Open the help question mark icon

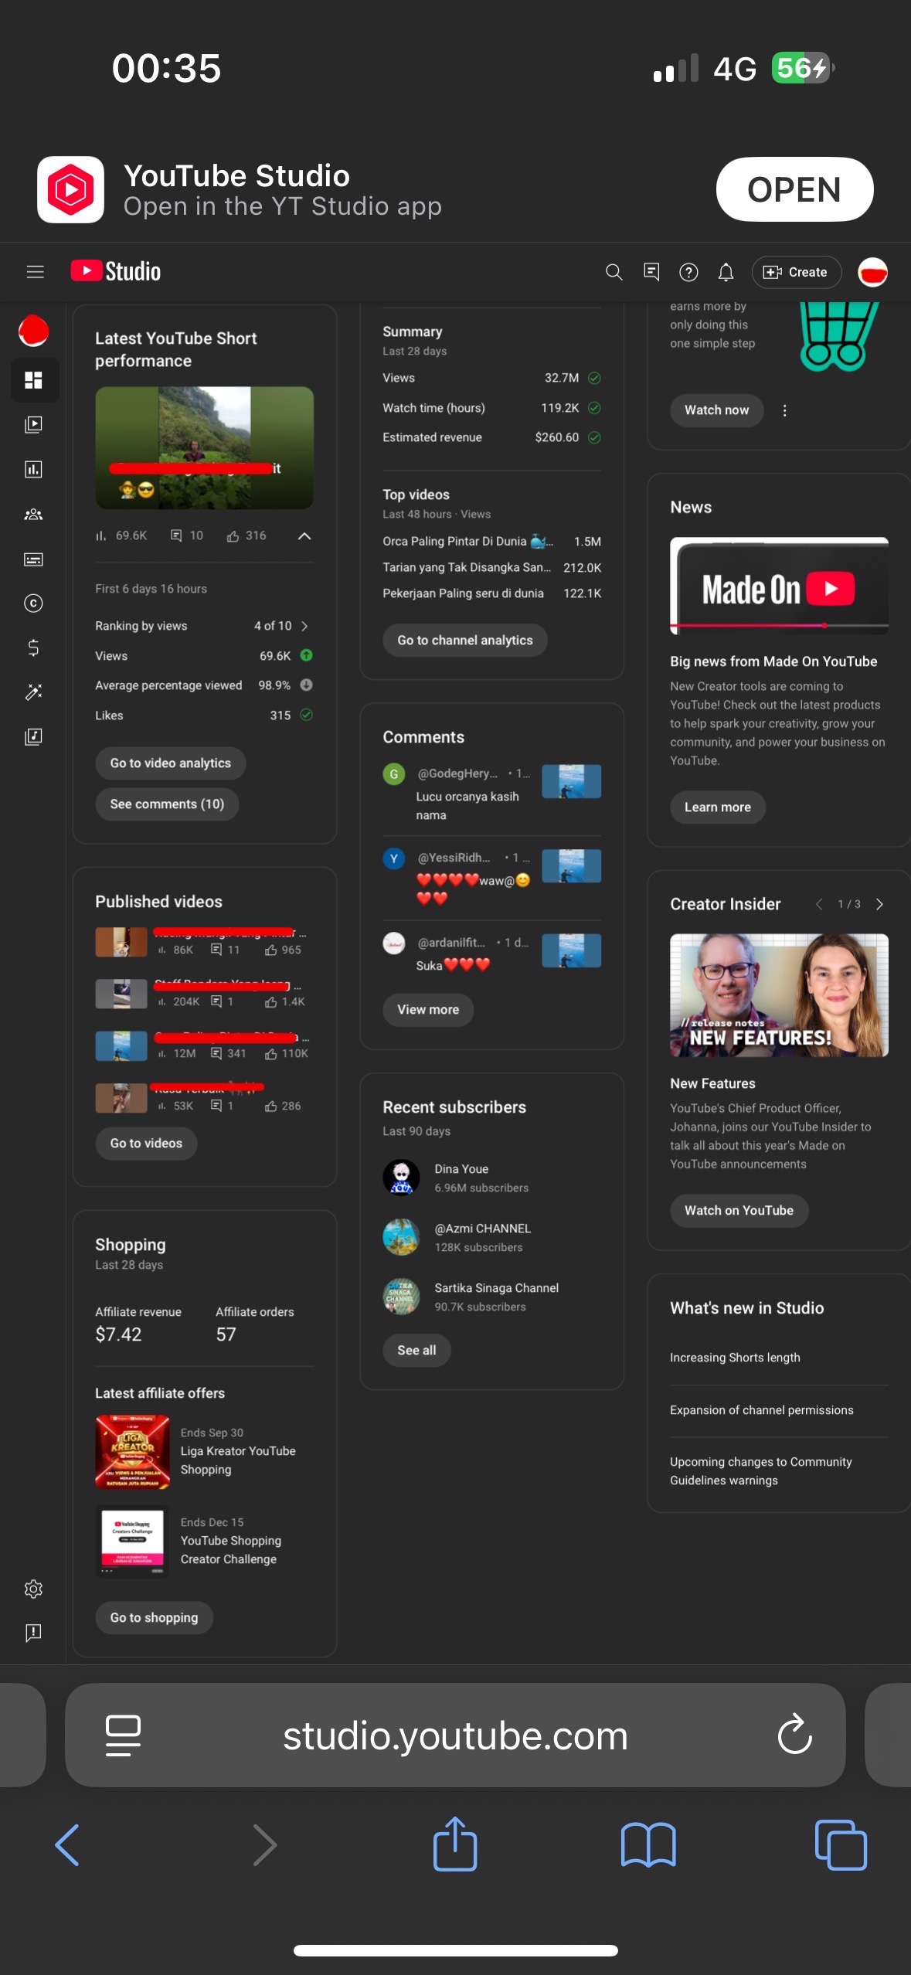coord(688,272)
